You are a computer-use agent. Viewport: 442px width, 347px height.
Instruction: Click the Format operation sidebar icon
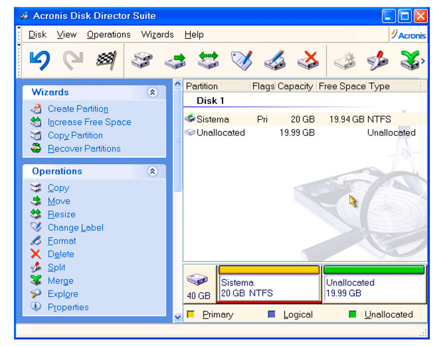pyautogui.click(x=36, y=241)
